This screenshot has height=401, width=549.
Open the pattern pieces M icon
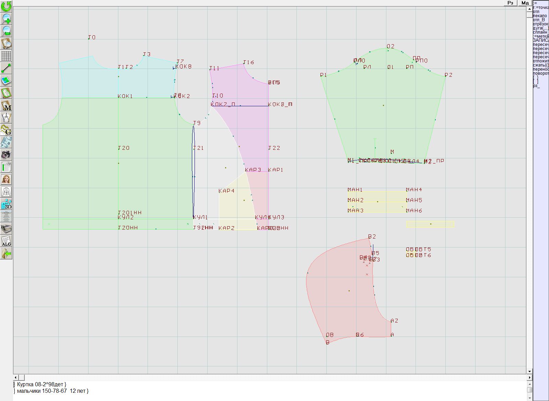(6, 106)
